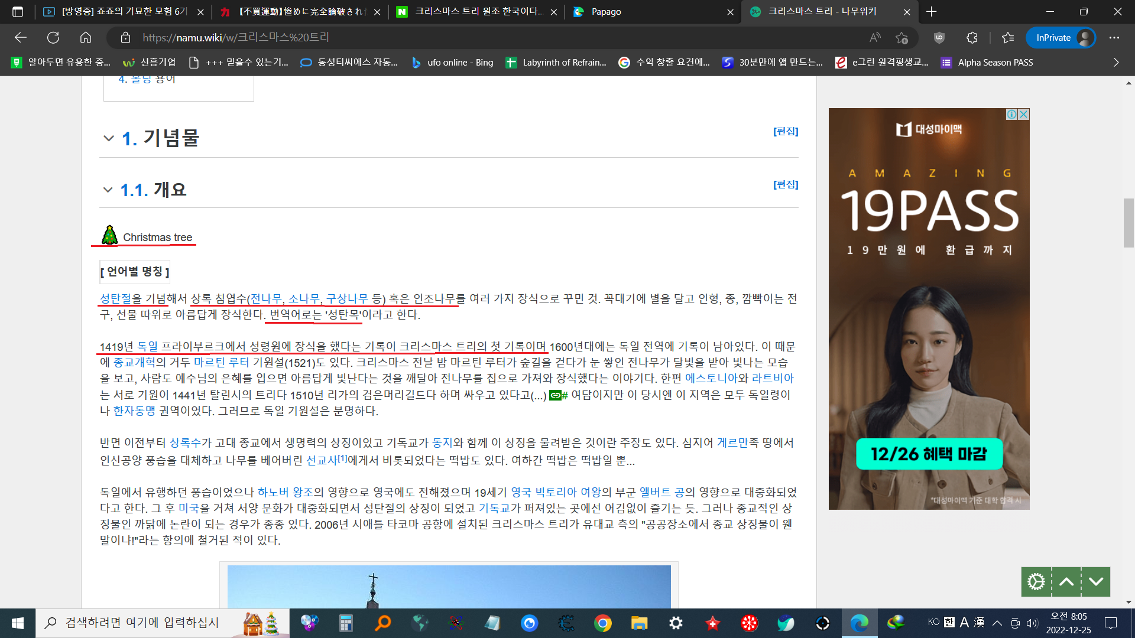Collapse section 1. 기념물 chevron
Image resolution: width=1135 pixels, height=638 pixels.
[x=108, y=138]
